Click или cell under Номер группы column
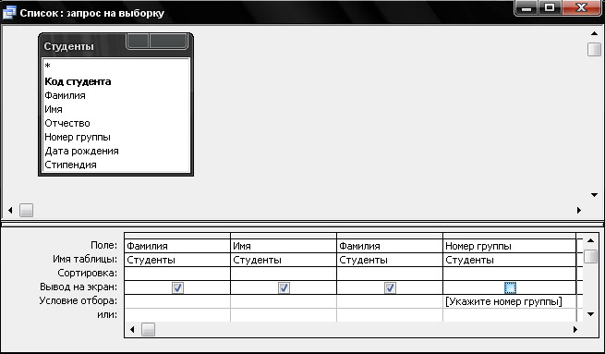605x354 pixels. tap(509, 315)
